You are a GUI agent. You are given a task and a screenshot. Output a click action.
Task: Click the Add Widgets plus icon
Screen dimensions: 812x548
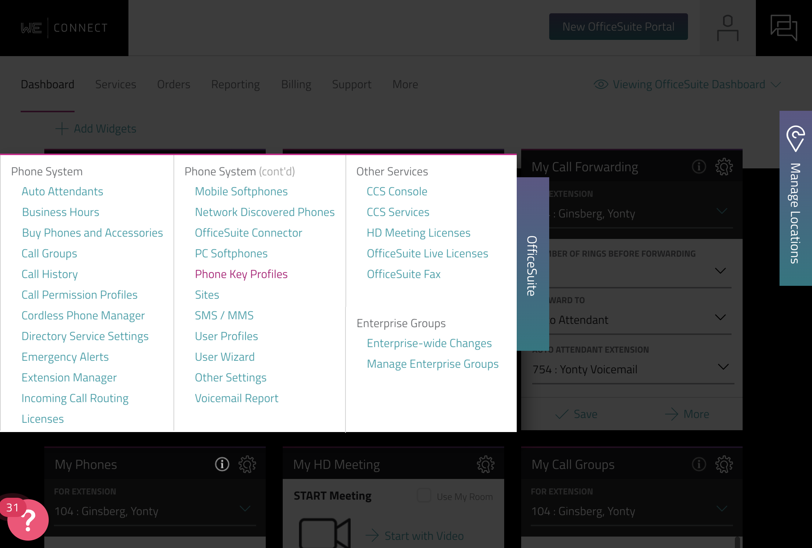(x=62, y=129)
